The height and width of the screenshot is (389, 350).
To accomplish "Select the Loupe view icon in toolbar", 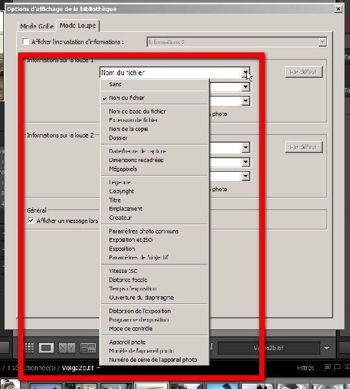I will tap(46, 348).
